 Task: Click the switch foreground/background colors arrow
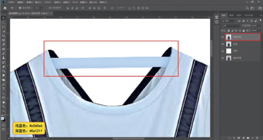(x=5, y=115)
